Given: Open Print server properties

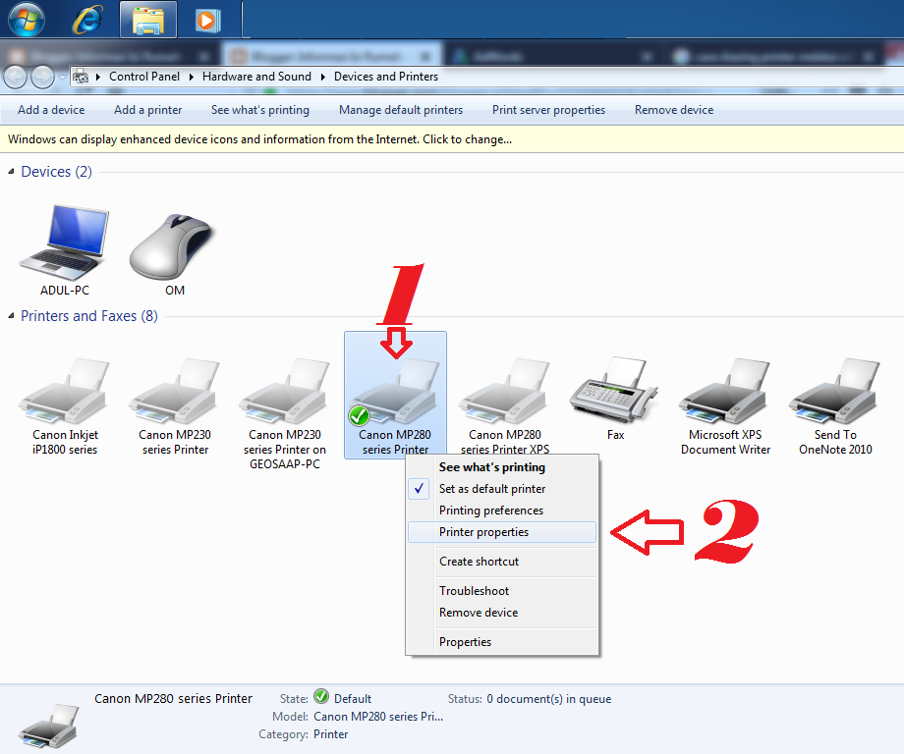Looking at the screenshot, I should click(x=549, y=110).
